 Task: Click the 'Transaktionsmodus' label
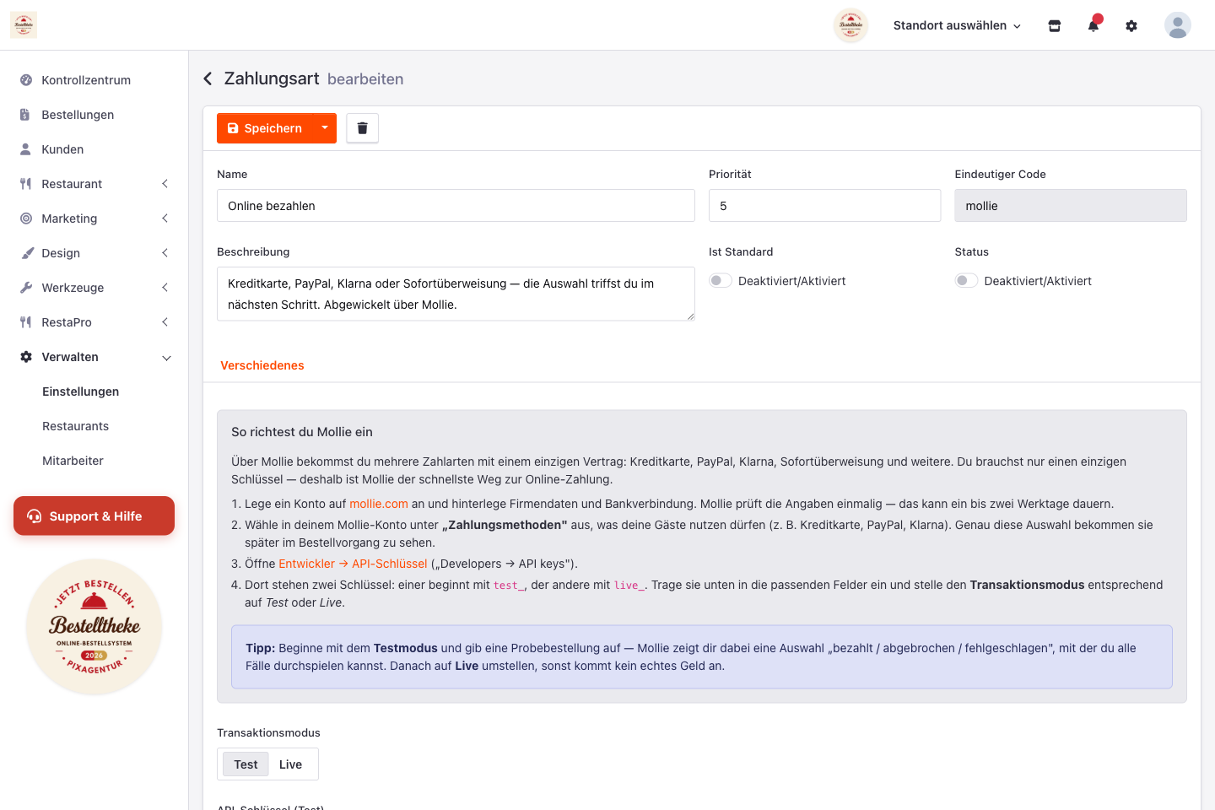click(x=268, y=732)
